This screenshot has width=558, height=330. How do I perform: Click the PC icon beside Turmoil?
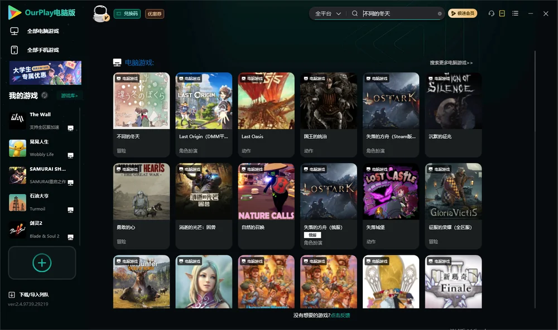click(70, 210)
